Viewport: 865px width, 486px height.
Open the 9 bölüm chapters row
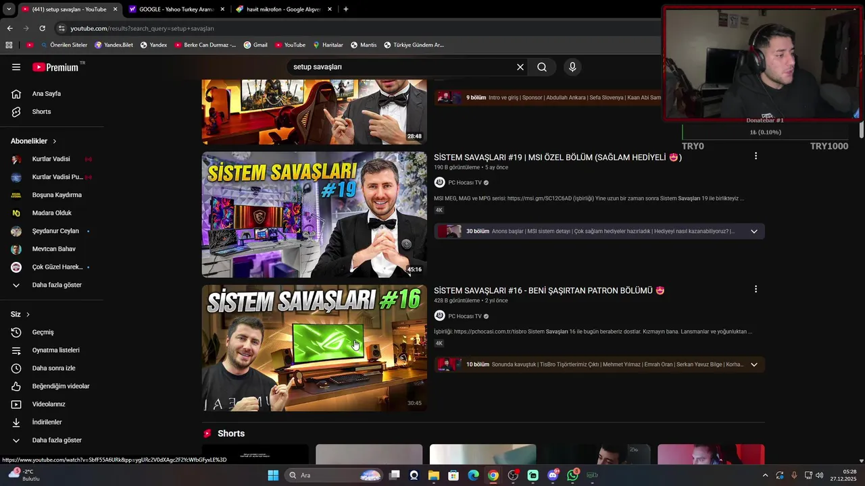tap(548, 97)
